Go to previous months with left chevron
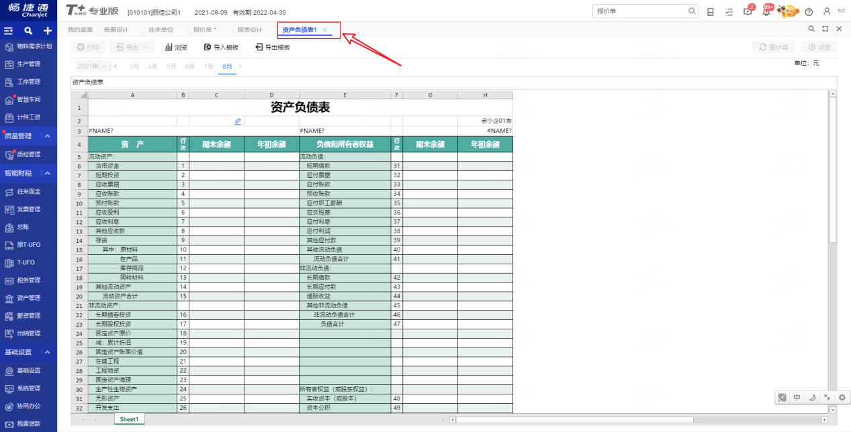The image size is (851, 432). 116,66
